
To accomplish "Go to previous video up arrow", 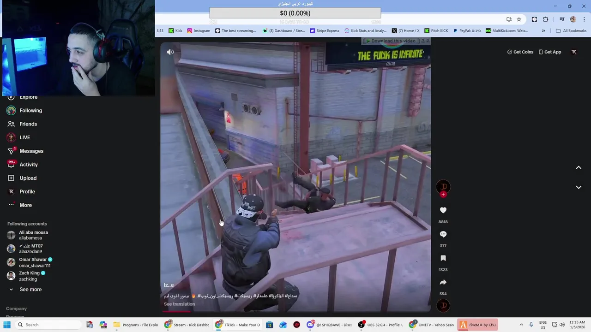I will (x=579, y=168).
